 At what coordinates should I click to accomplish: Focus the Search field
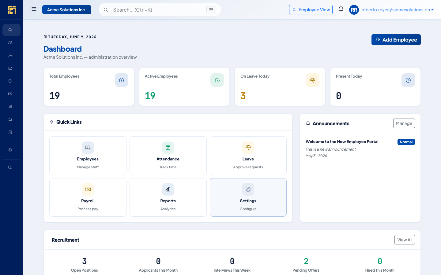pos(160,10)
